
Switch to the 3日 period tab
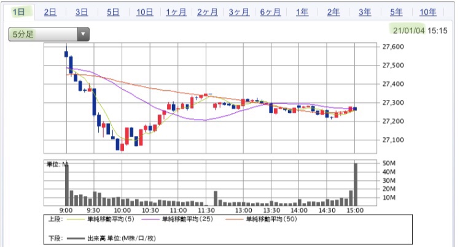[82, 12]
